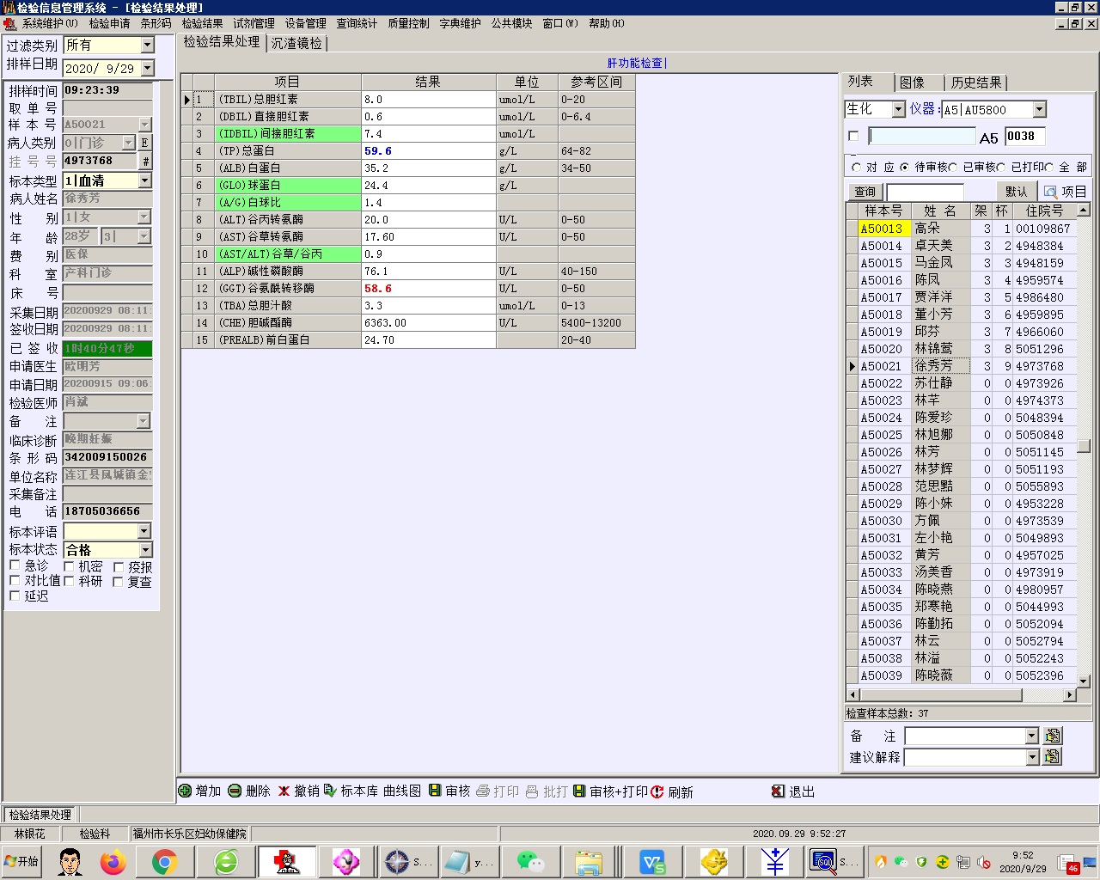Image resolution: width=1100 pixels, height=880 pixels.
Task: Tick the 复查 checkbox
Action: click(x=118, y=582)
